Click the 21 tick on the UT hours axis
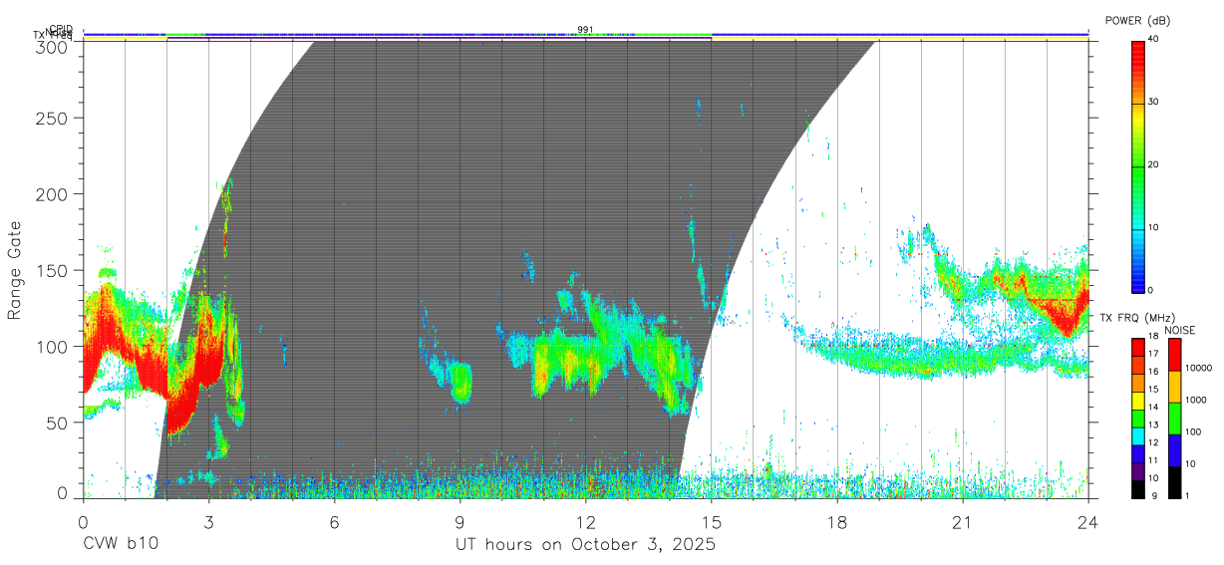Screen dimensions: 1224x565 tap(963, 523)
